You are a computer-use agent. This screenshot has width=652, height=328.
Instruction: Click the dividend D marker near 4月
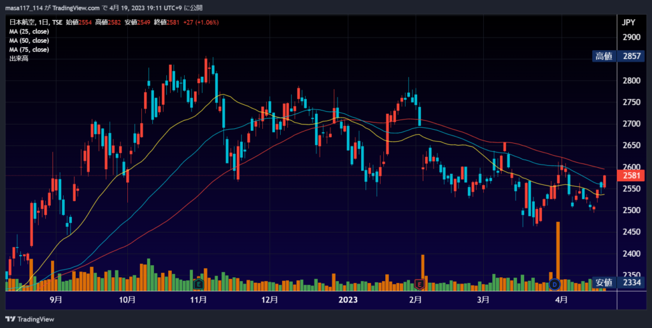point(555,284)
